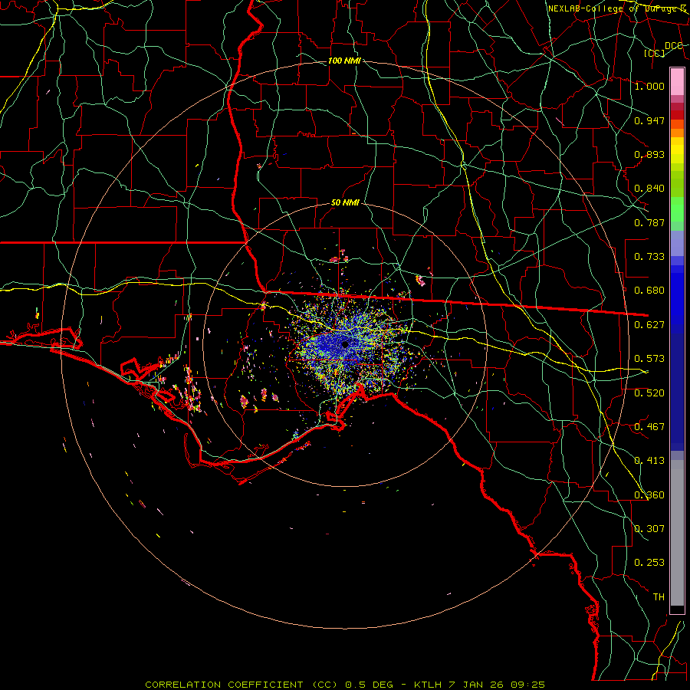
Task: Click the 100 NMI range ring label
Action: pyautogui.click(x=344, y=61)
